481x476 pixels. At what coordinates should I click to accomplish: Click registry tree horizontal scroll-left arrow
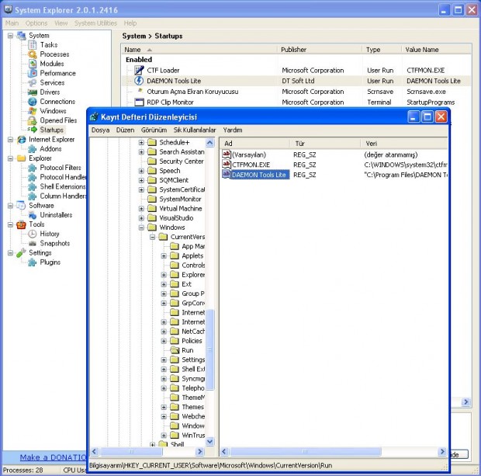coord(94,451)
